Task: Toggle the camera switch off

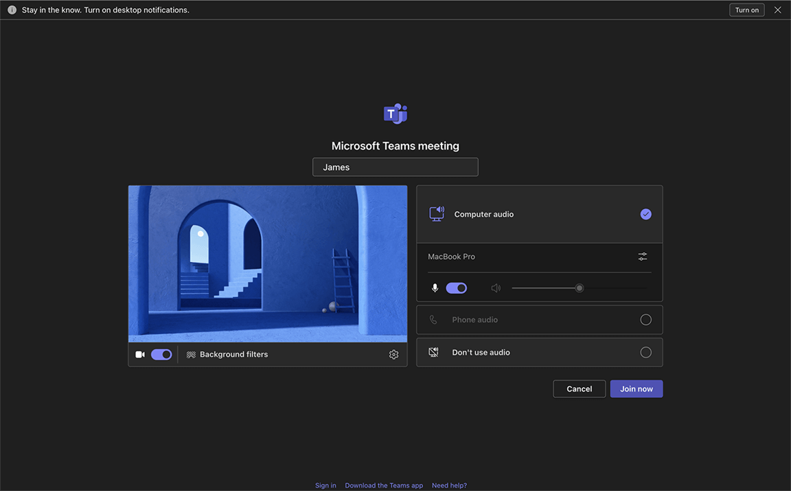Action: [161, 355]
